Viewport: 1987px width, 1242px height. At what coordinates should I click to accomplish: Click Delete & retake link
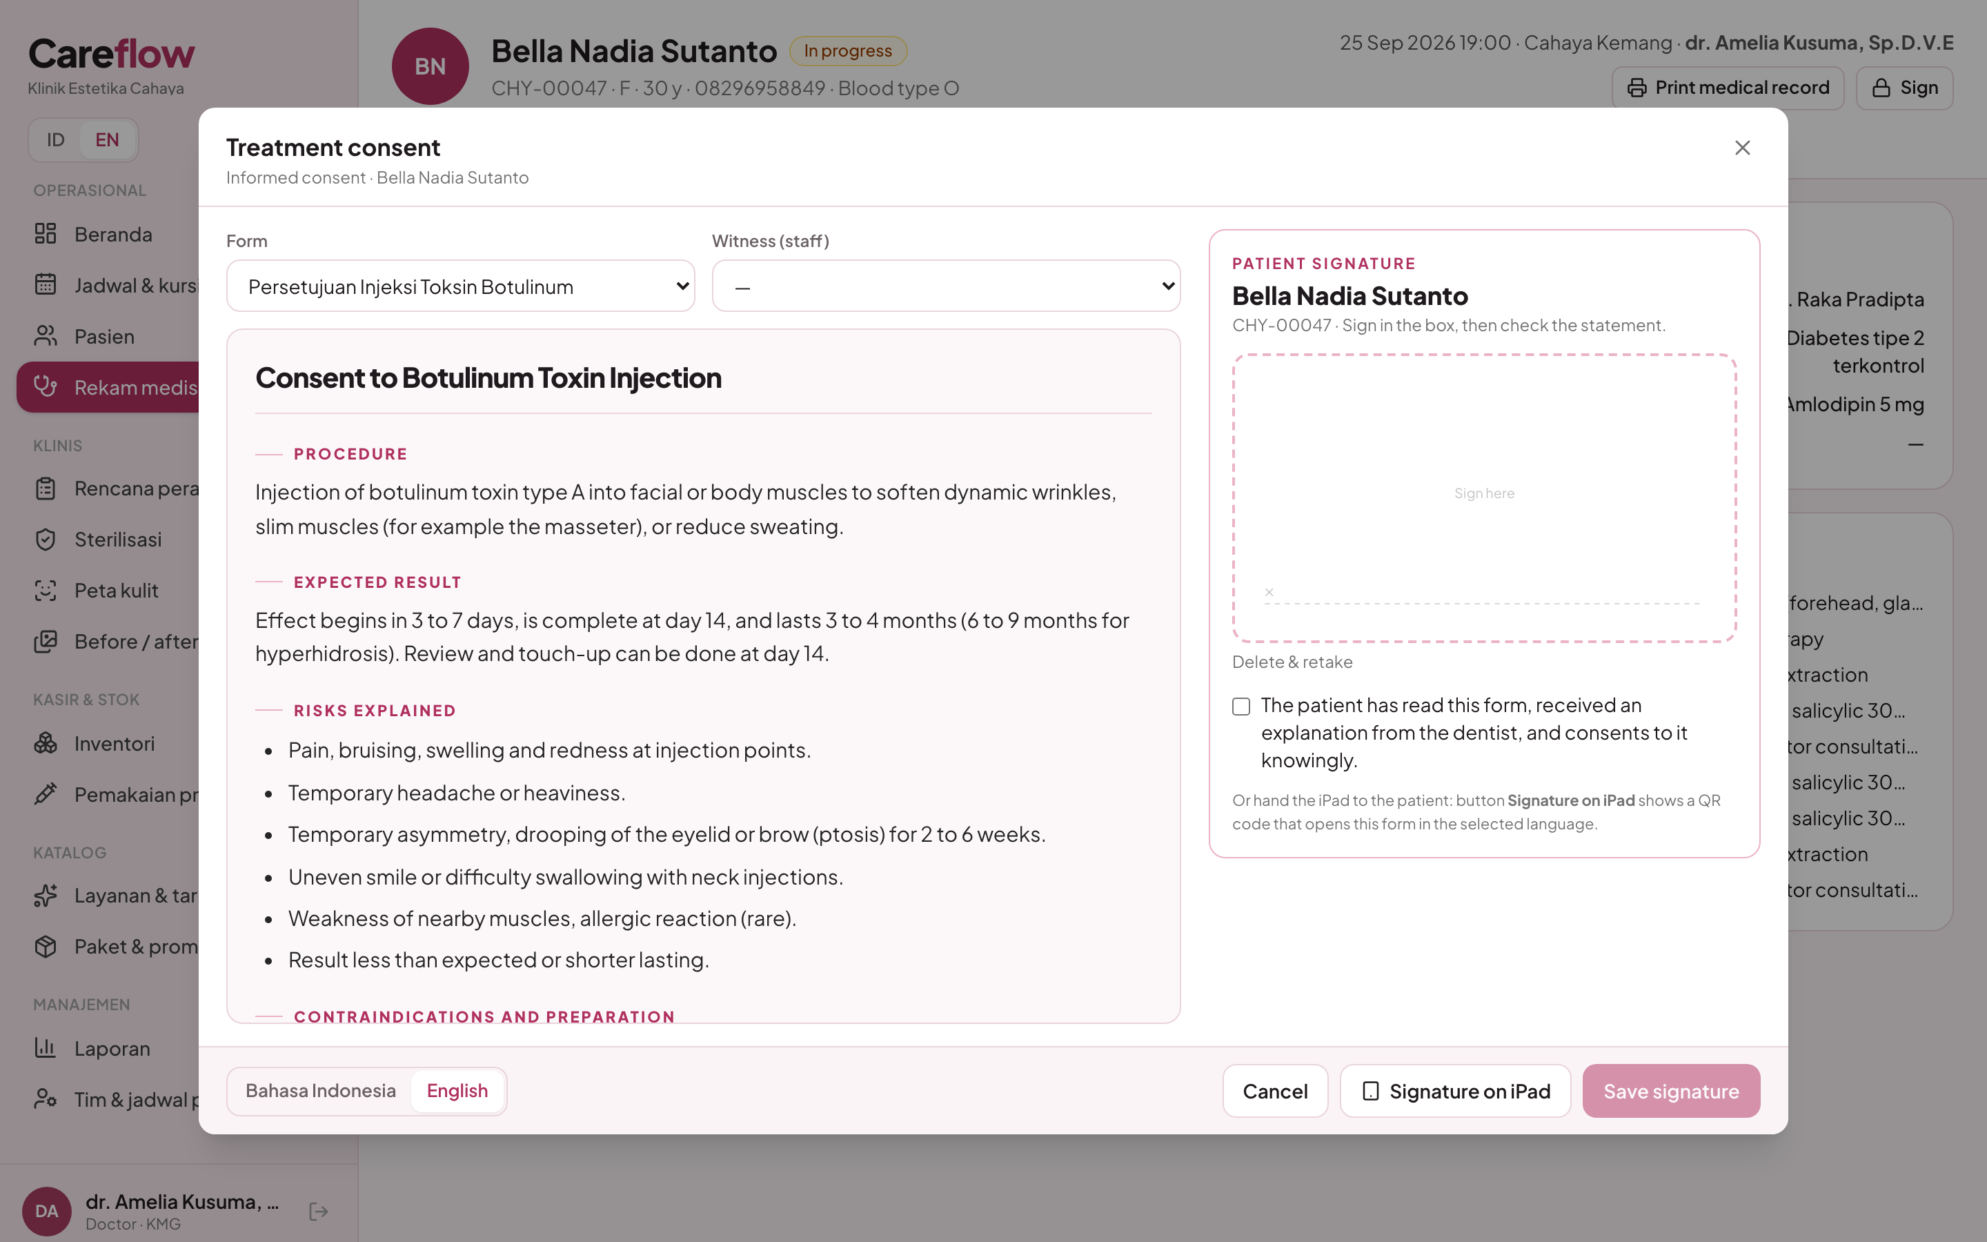click(1292, 662)
